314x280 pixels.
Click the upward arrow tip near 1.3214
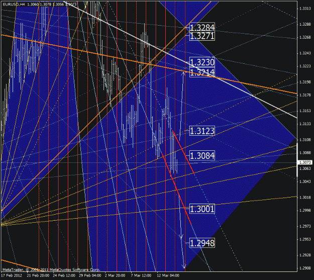tap(183, 73)
